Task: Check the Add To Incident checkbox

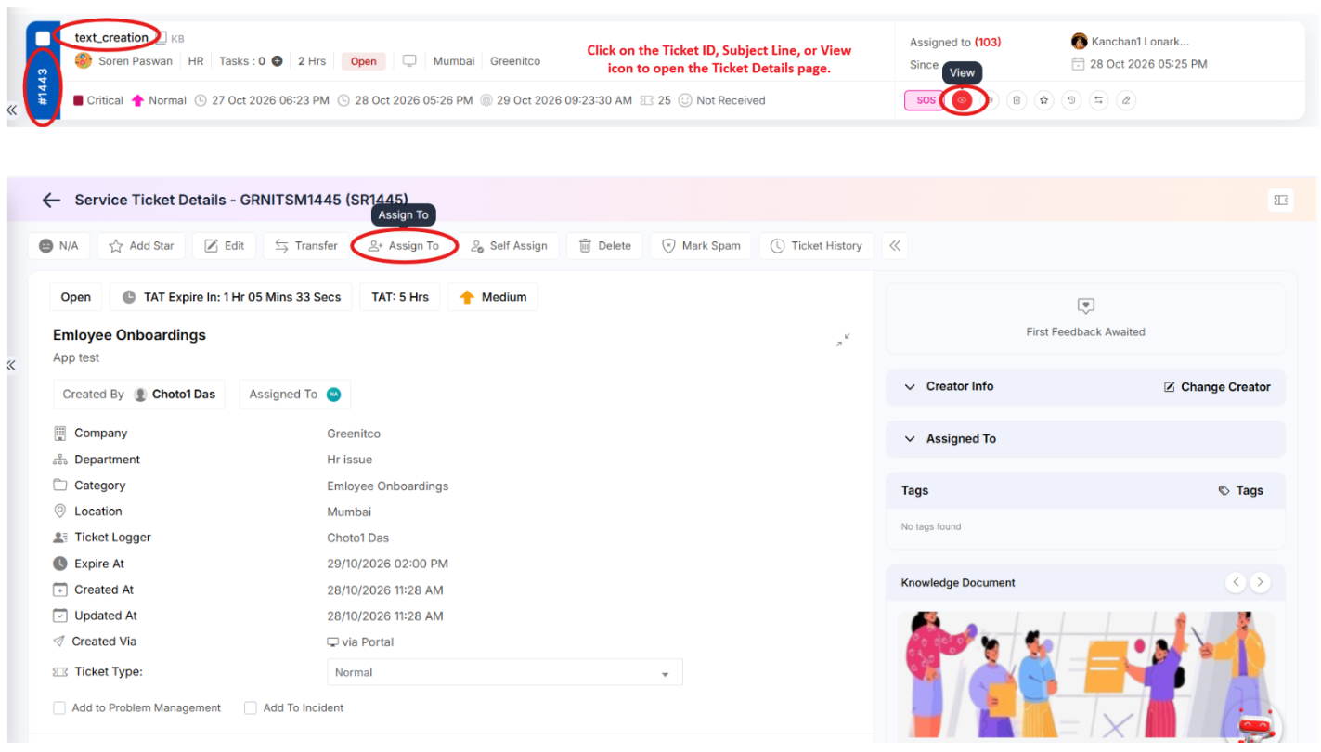Action: (x=250, y=707)
